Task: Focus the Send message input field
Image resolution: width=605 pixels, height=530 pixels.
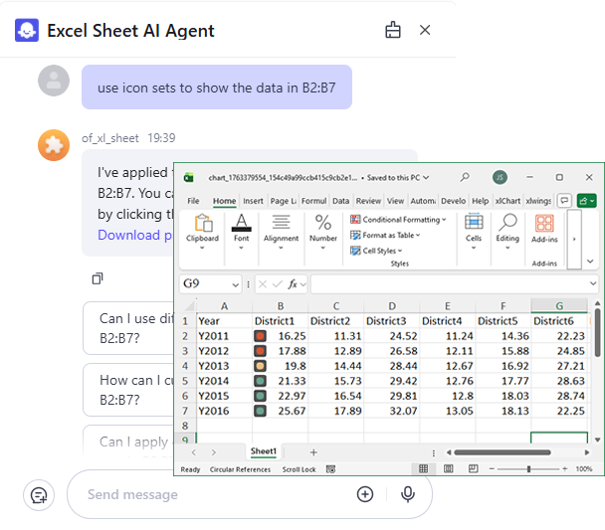Action: (216, 494)
